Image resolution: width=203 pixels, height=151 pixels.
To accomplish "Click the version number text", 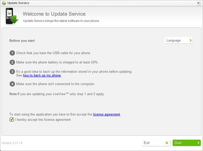I will (12, 143).
